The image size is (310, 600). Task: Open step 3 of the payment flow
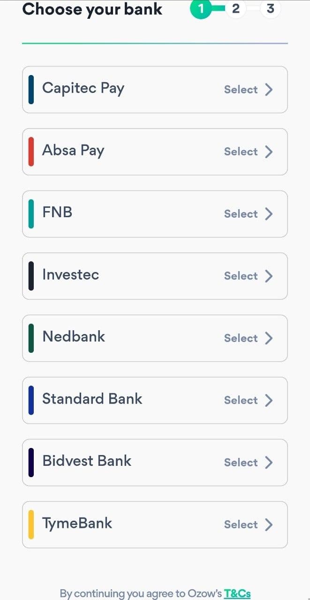click(x=270, y=8)
